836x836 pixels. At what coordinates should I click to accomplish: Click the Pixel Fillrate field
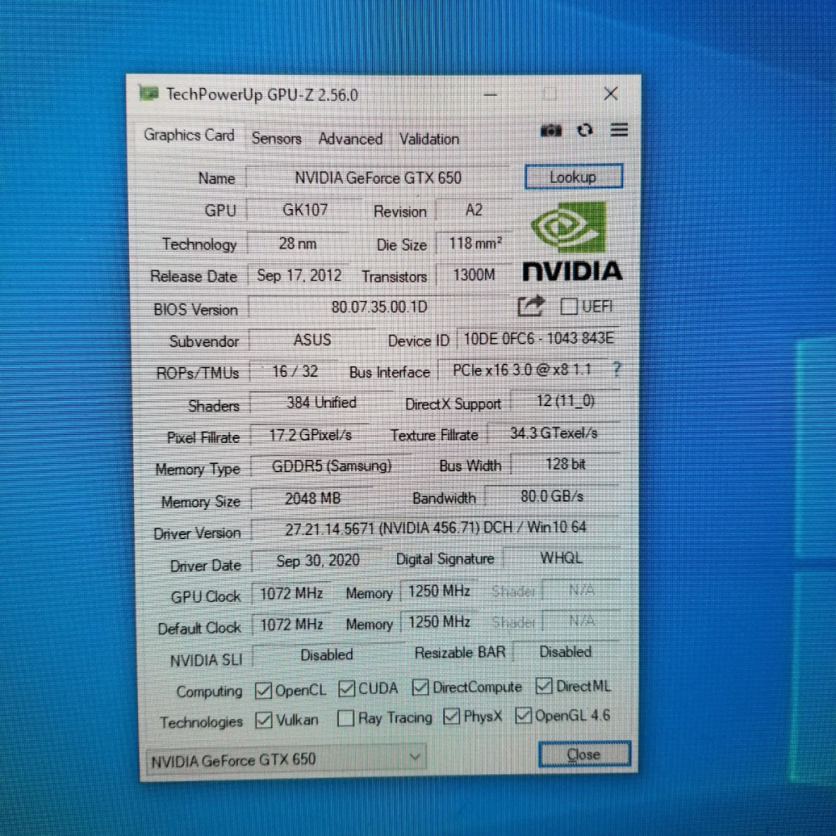[x=310, y=435]
